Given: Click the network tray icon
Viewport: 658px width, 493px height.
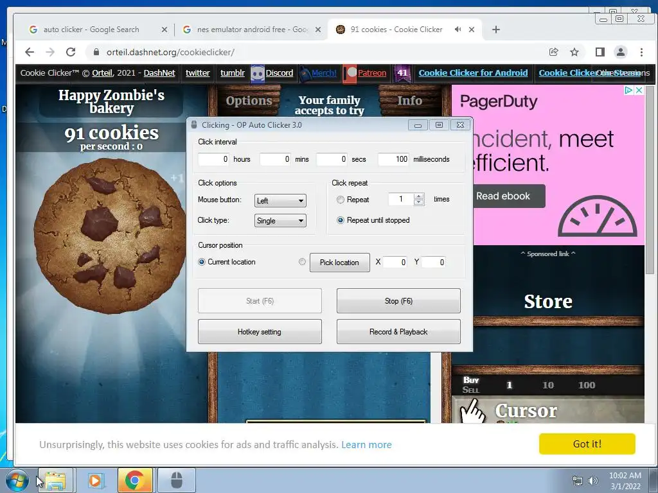Looking at the screenshot, I should click(578, 481).
